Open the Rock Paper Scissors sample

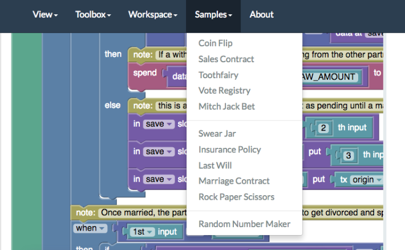[236, 197]
